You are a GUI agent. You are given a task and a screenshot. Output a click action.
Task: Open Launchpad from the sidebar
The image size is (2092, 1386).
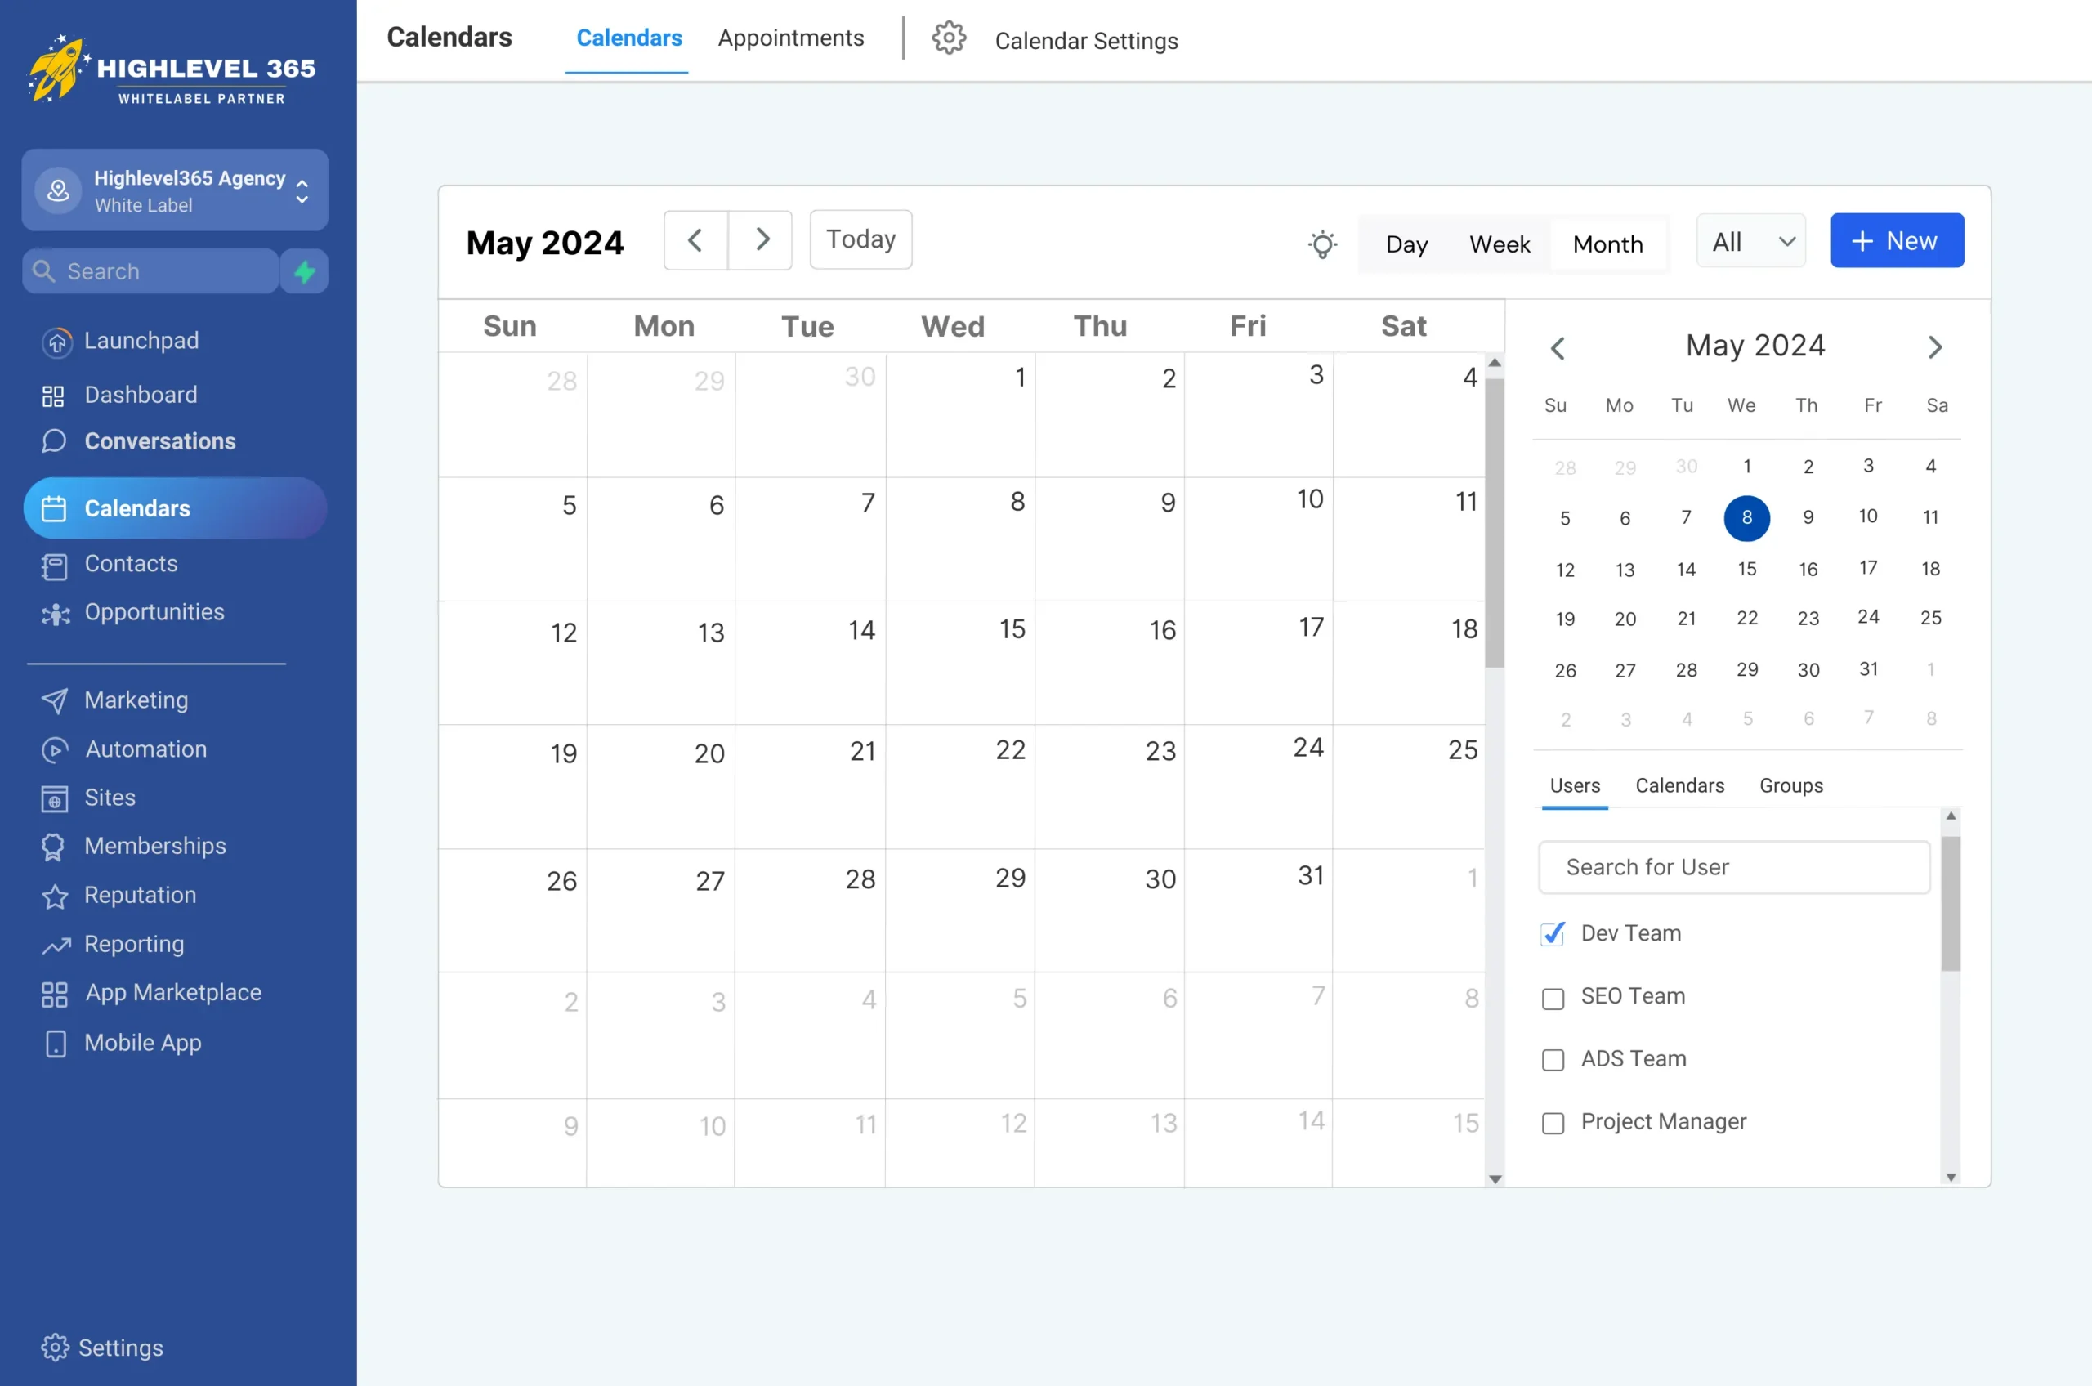pos(141,342)
